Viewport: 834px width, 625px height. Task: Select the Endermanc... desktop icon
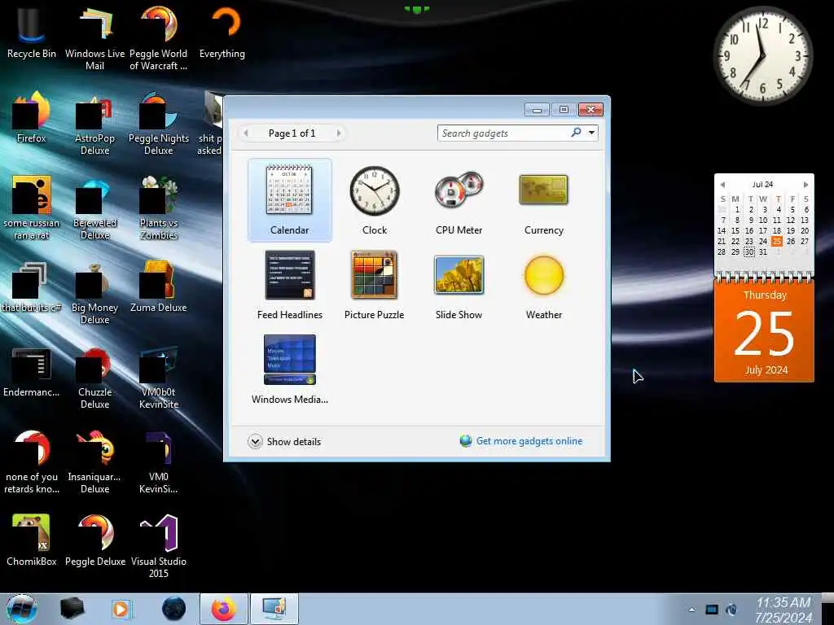coord(32,372)
